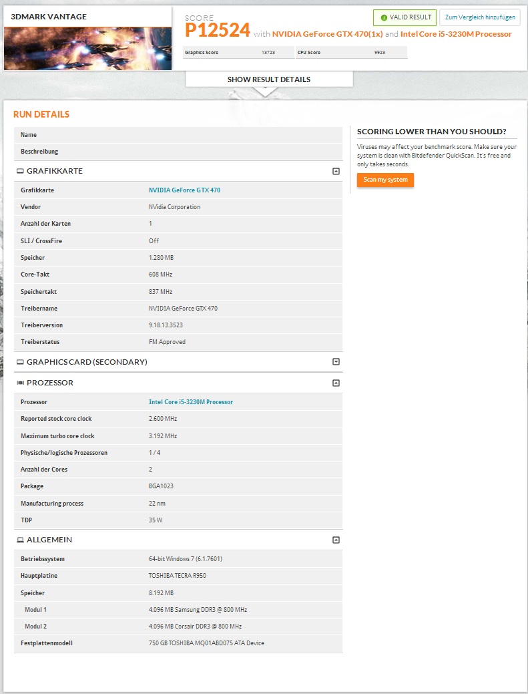528x694 pixels.
Task: Click the monitor icon beside GRAPHICS CARD (SECONDARY)
Action: (20, 362)
